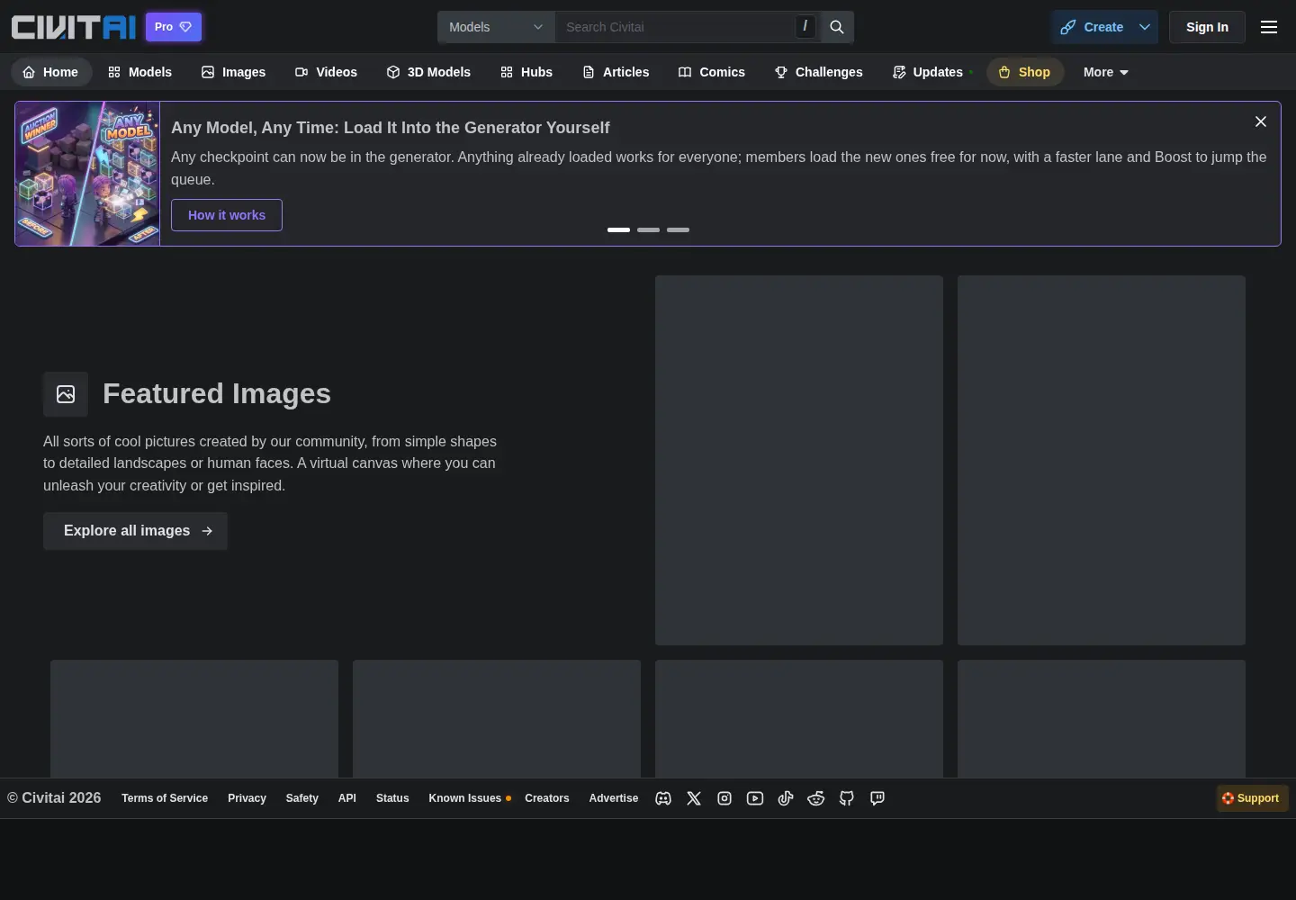Click the Pro membership badge
This screenshot has height=900, width=1296.
pyautogui.click(x=174, y=27)
